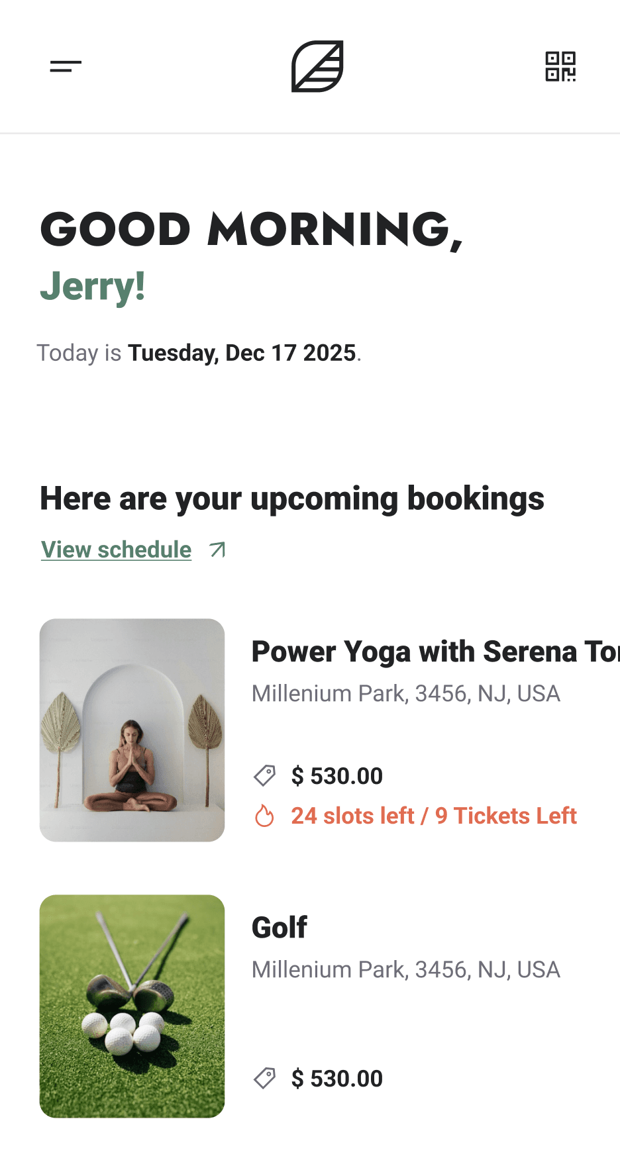Image resolution: width=620 pixels, height=1164 pixels.
Task: Click the price tag icon for Golf
Action: click(x=265, y=1078)
